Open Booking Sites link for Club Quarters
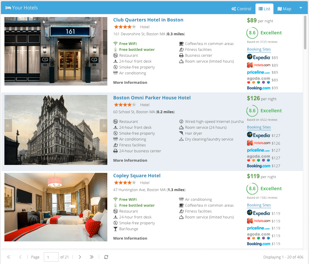This screenshot has height=264, width=309. [259, 49]
